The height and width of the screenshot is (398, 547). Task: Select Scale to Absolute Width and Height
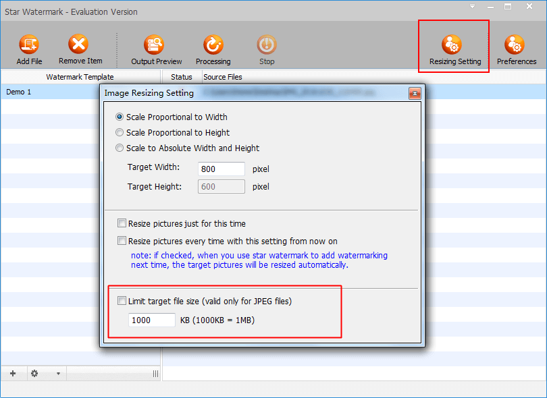(120, 148)
